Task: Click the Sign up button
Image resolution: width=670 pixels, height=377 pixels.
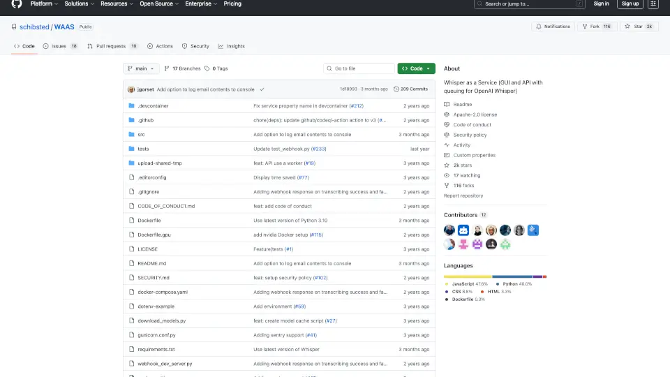Action: point(630,4)
